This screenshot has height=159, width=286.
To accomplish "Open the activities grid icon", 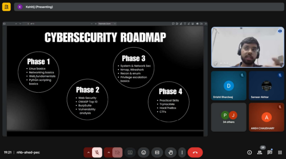I will coord(280,152).
